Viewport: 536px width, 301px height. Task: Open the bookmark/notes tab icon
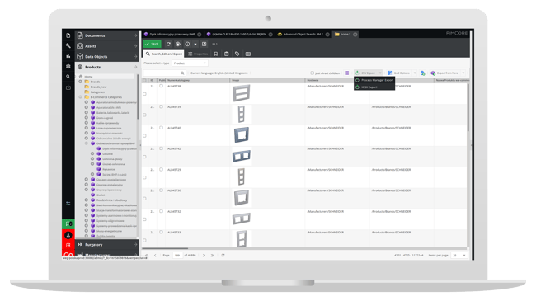[216, 54]
